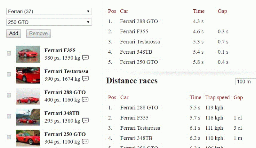Image resolution: width=256 pixels, height=148 pixels.
Task: View the Ferrari F355 thumbnail image
Action: point(28,54)
